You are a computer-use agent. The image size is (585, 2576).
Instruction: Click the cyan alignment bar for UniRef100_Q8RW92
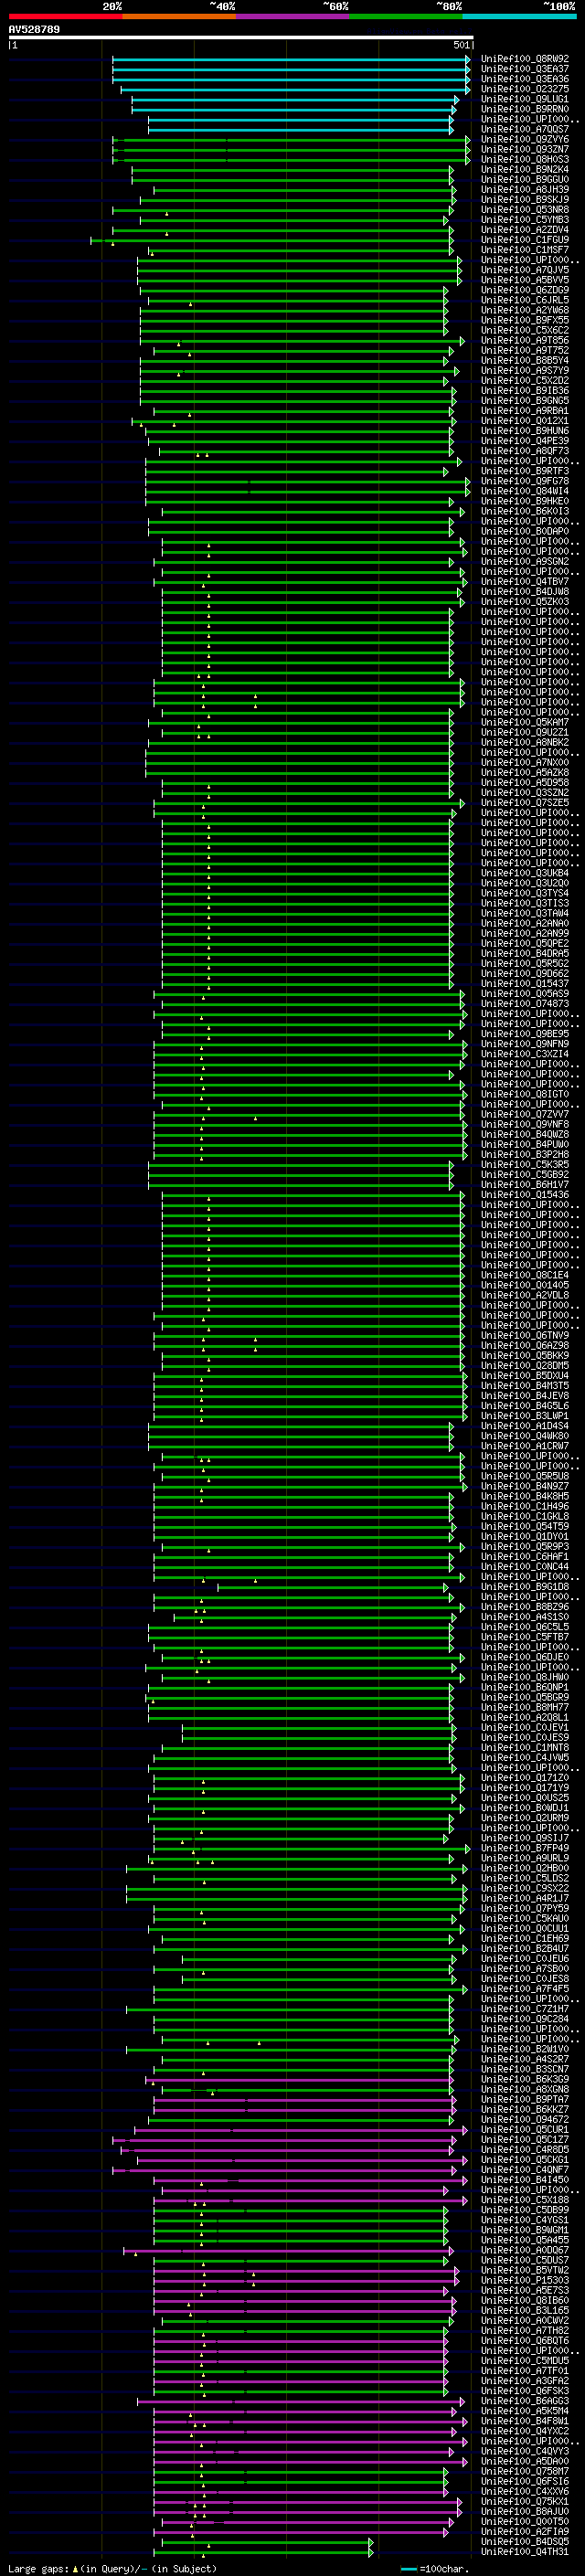tap(291, 59)
